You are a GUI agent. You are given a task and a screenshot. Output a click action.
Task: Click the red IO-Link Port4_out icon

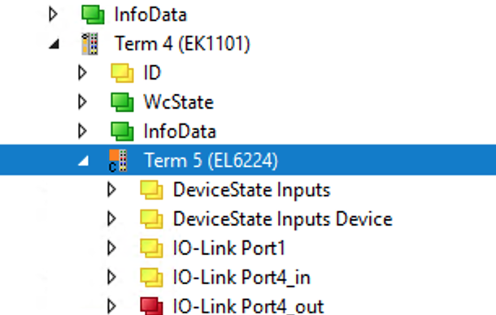tap(151, 306)
